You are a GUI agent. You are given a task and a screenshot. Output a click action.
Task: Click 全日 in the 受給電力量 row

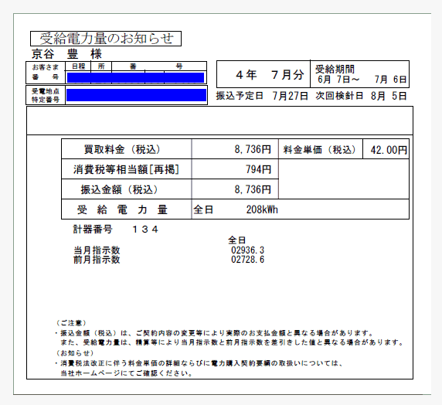[x=203, y=209]
